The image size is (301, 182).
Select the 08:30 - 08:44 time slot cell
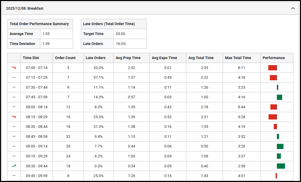coord(37,127)
